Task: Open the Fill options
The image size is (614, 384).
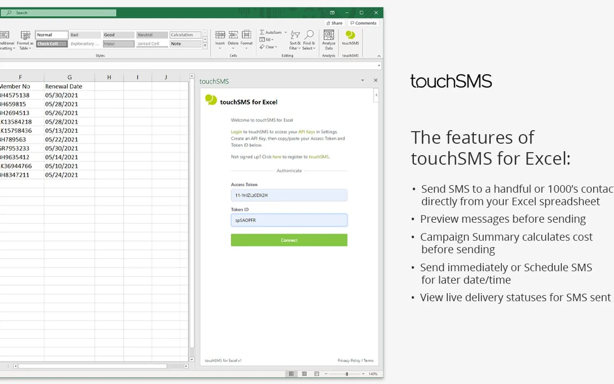Action: coord(267,40)
